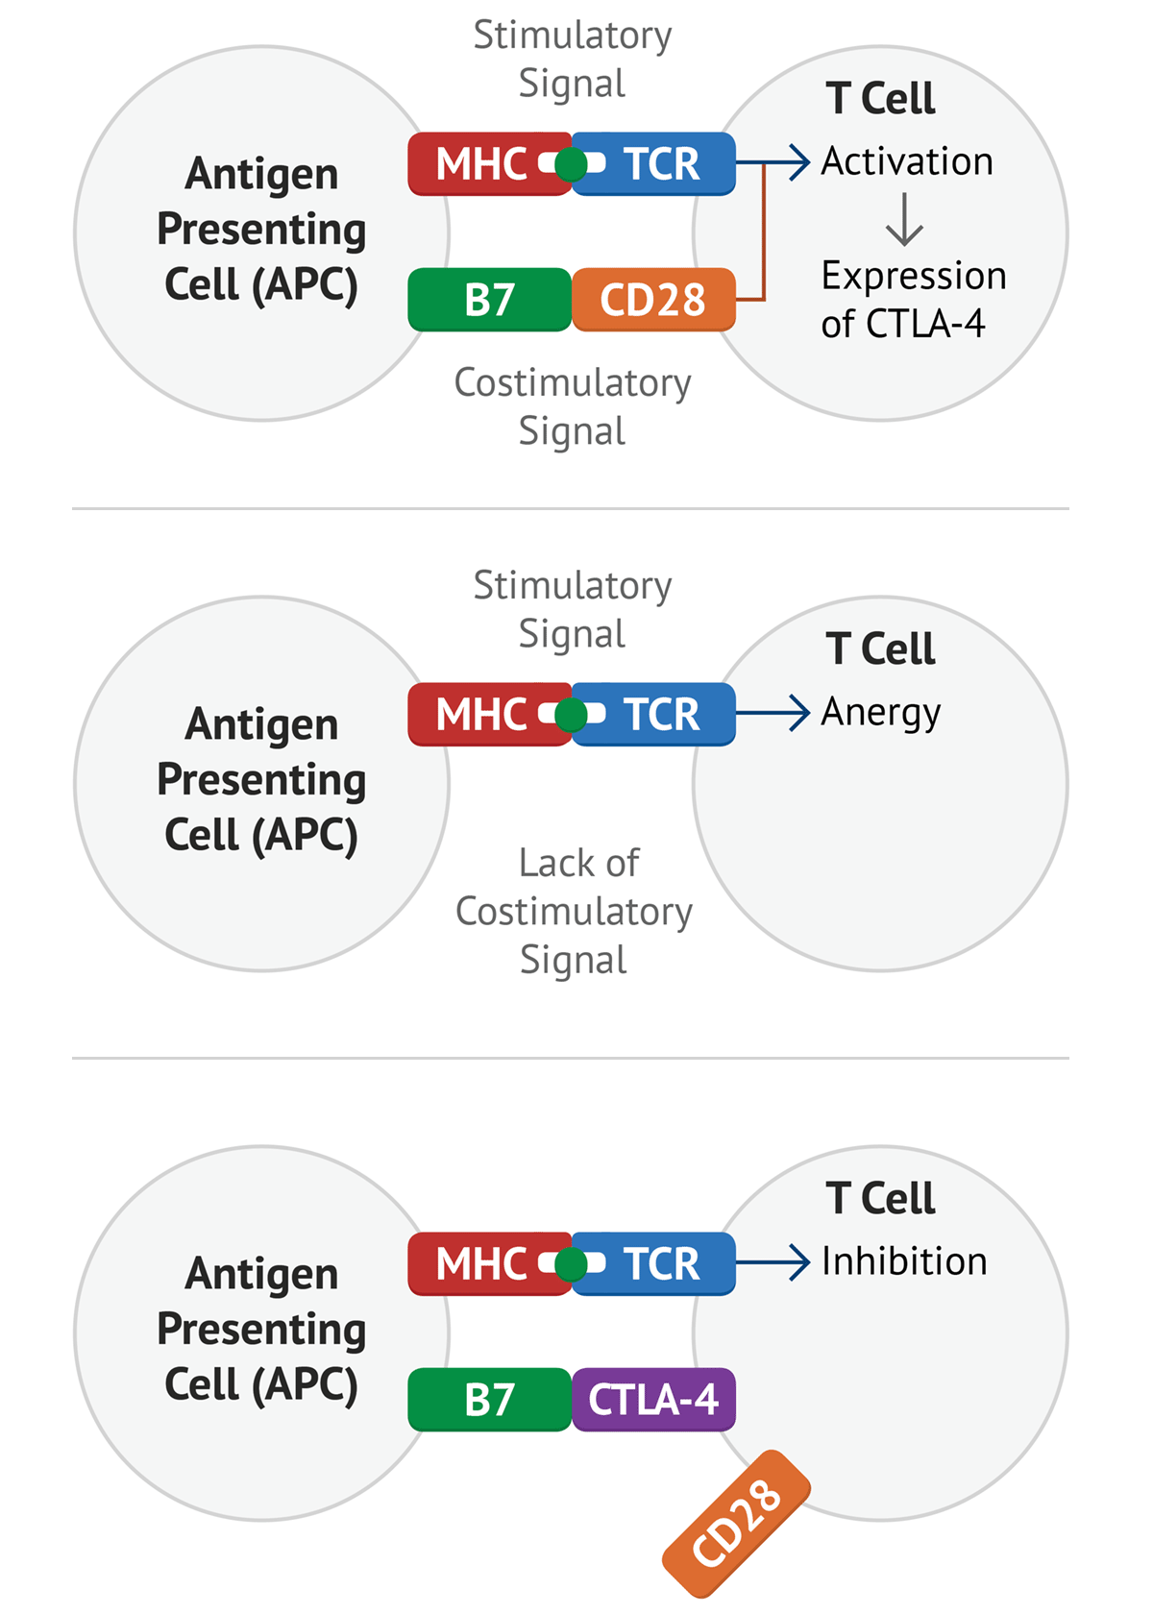The height and width of the screenshot is (1614, 1153).
Task: Click the "Inhibition" label
Action: [x=904, y=1261]
